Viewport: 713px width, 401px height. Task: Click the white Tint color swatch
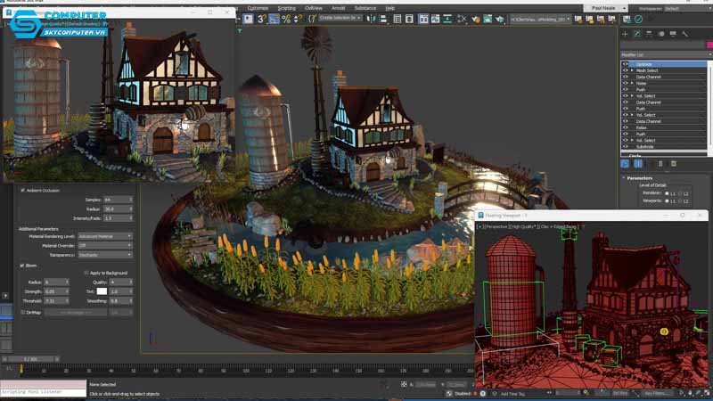coord(102,291)
